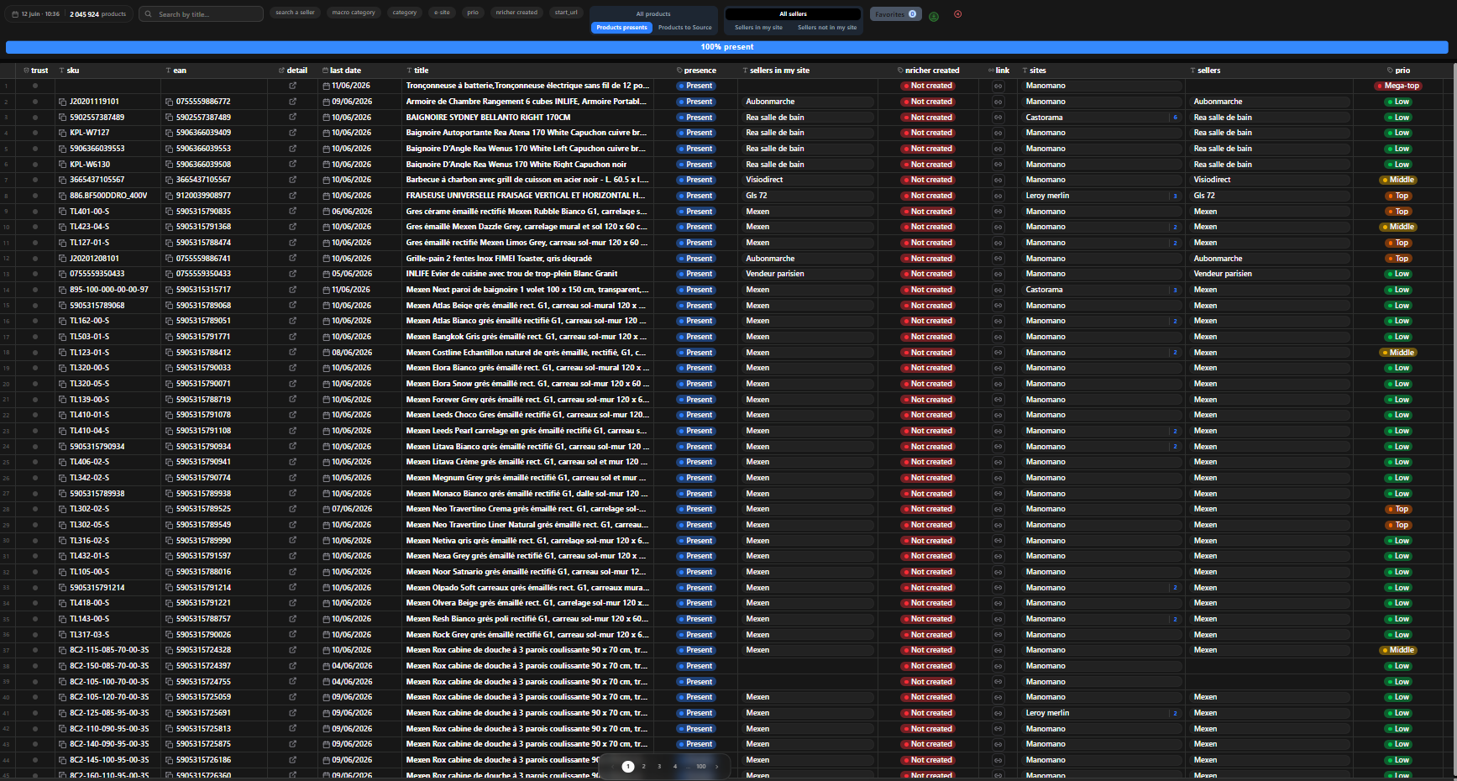The width and height of the screenshot is (1457, 781).
Task: Open the 'prio' filter chip in top bar
Action: tap(473, 13)
